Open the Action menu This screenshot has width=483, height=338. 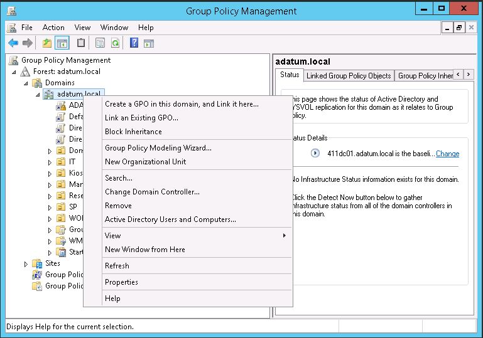pos(53,28)
